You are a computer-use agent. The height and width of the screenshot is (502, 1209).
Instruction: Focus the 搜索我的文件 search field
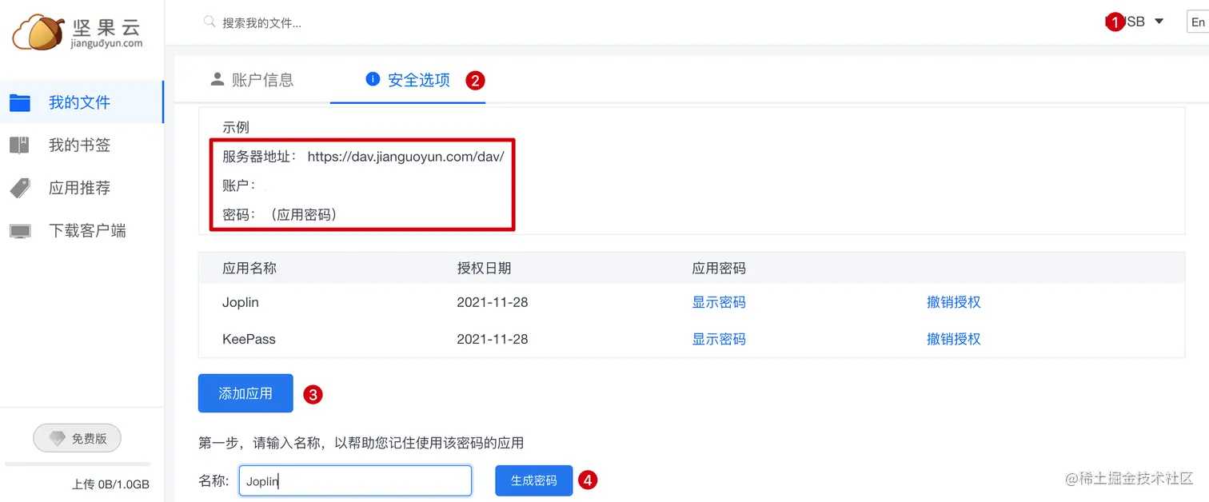tap(261, 23)
